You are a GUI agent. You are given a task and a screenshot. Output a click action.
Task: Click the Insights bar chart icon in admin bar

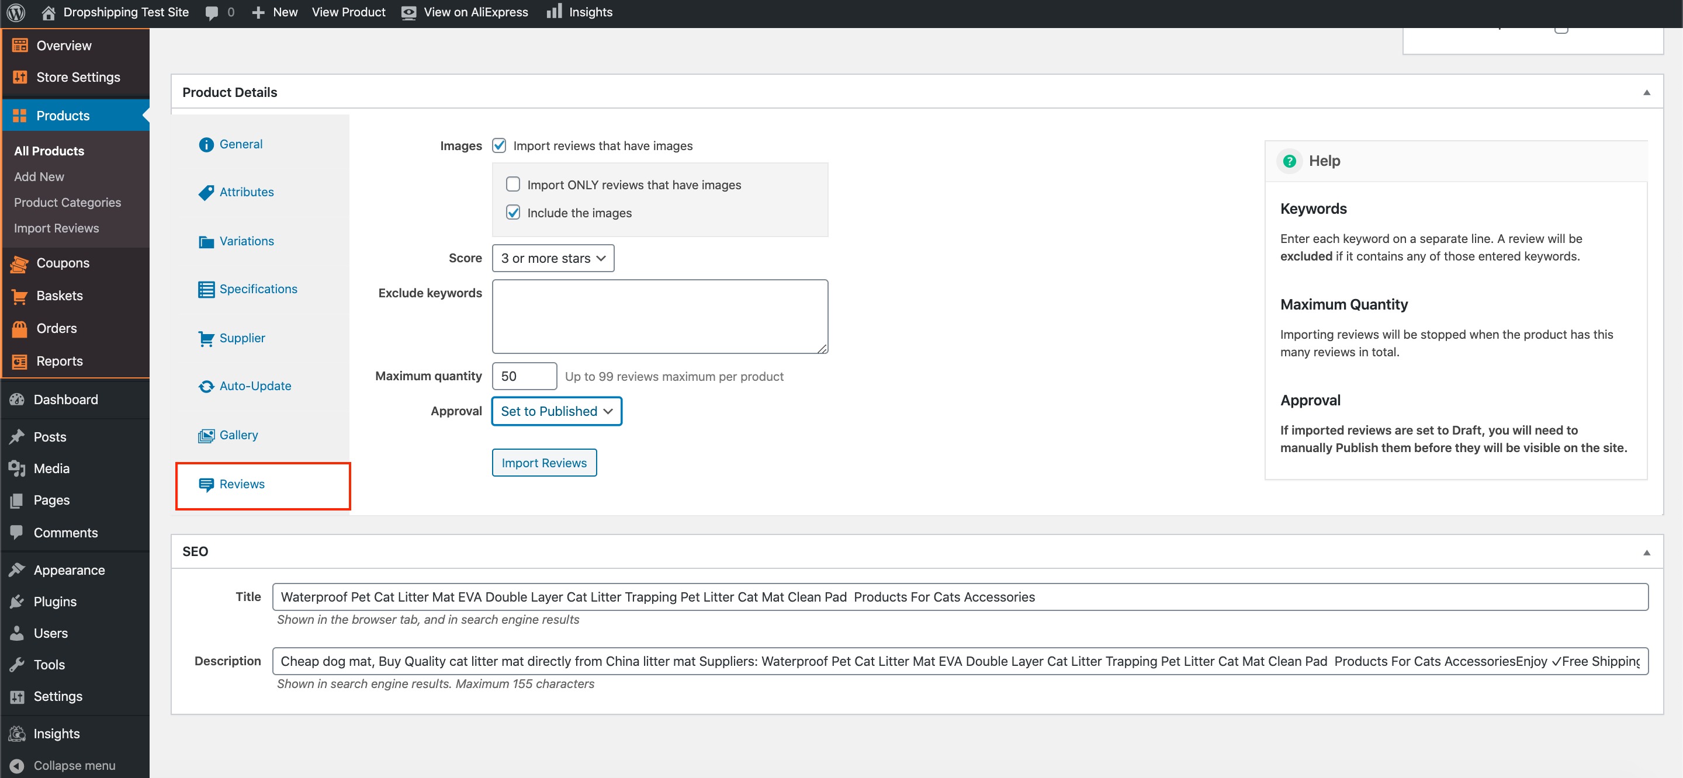tap(554, 11)
